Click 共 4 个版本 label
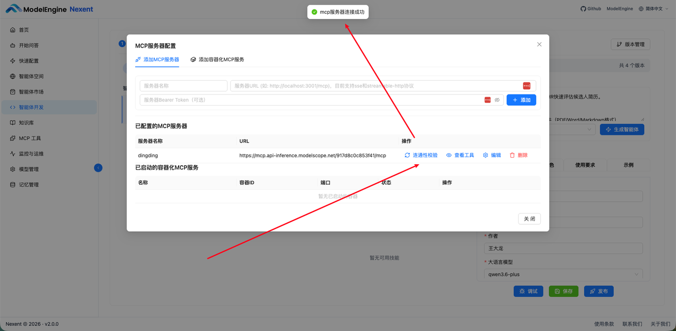676x331 pixels. (x=632, y=66)
